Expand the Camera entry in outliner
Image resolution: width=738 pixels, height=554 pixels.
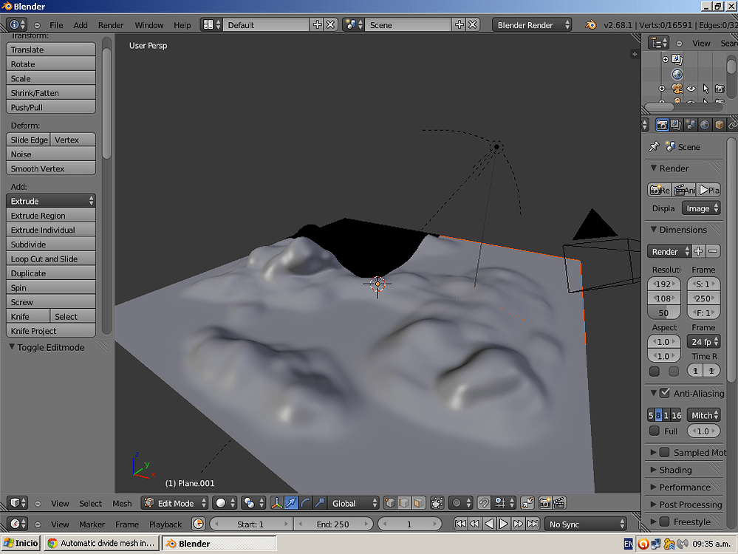click(661, 89)
